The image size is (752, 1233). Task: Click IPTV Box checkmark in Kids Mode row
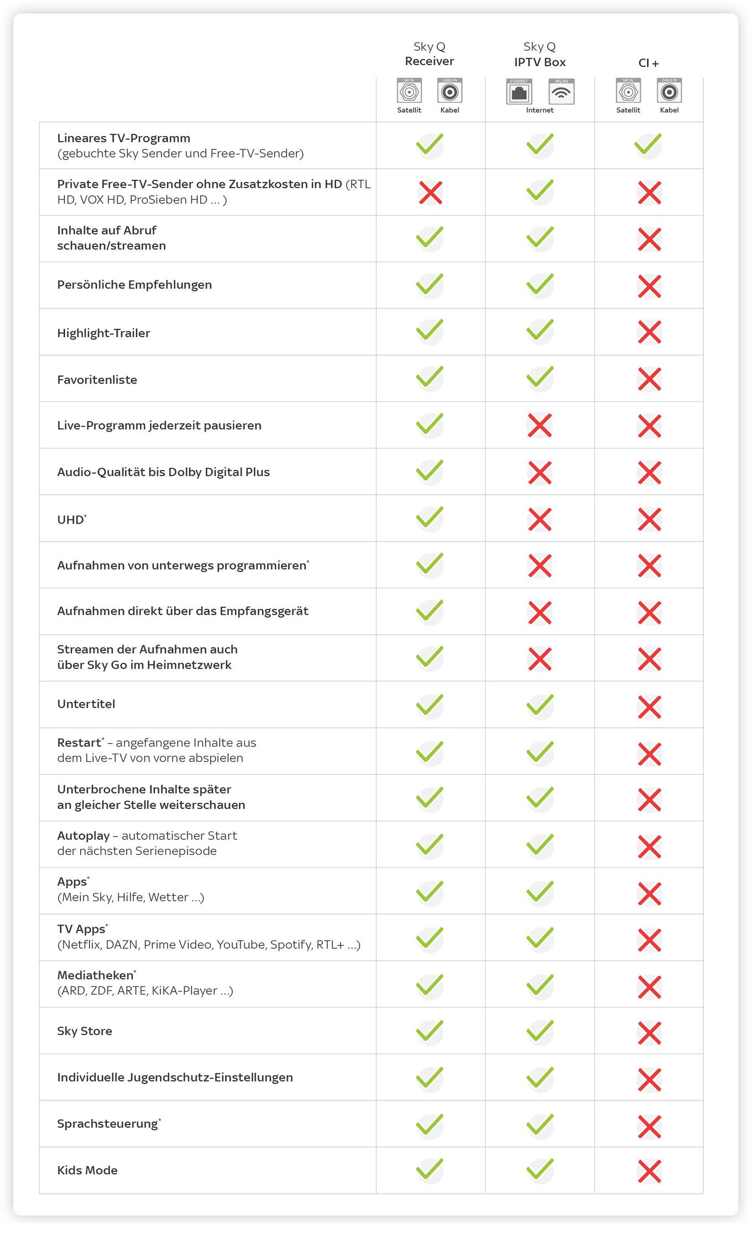tap(540, 1169)
